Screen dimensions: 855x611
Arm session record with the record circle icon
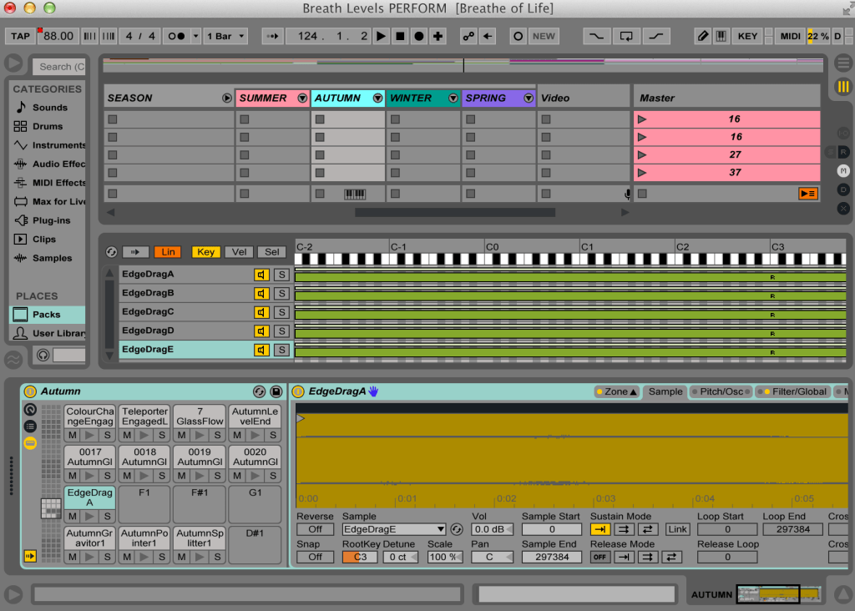point(417,36)
